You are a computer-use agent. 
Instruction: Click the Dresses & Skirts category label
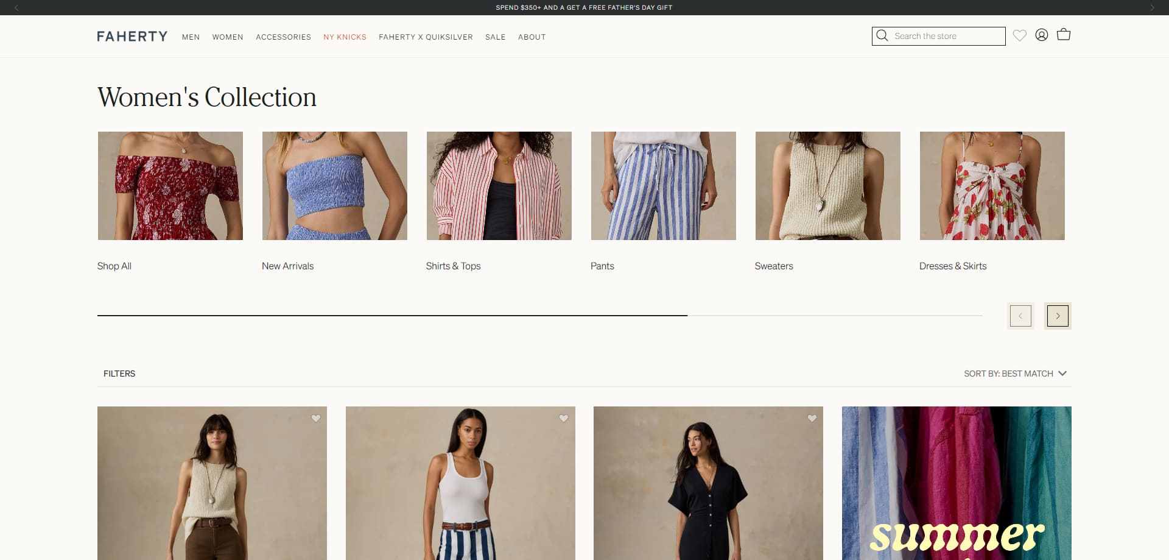(x=953, y=266)
